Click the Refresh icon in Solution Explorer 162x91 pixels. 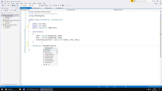pyautogui.click(x=16, y=10)
